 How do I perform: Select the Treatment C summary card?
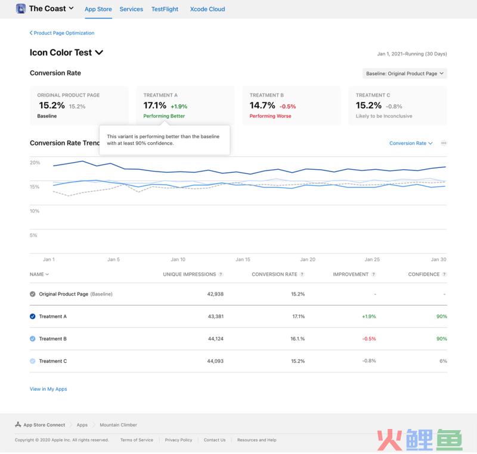click(x=398, y=105)
